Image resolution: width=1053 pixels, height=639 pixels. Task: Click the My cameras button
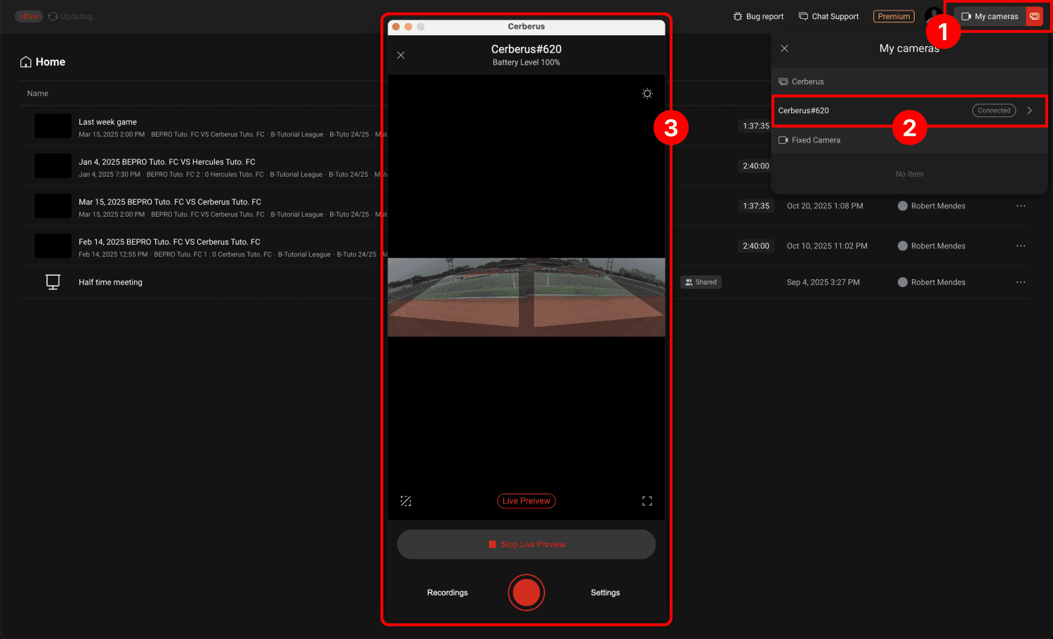(989, 16)
